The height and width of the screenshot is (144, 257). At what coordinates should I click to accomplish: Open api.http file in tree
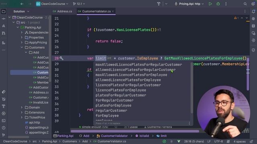[x=33, y=122]
